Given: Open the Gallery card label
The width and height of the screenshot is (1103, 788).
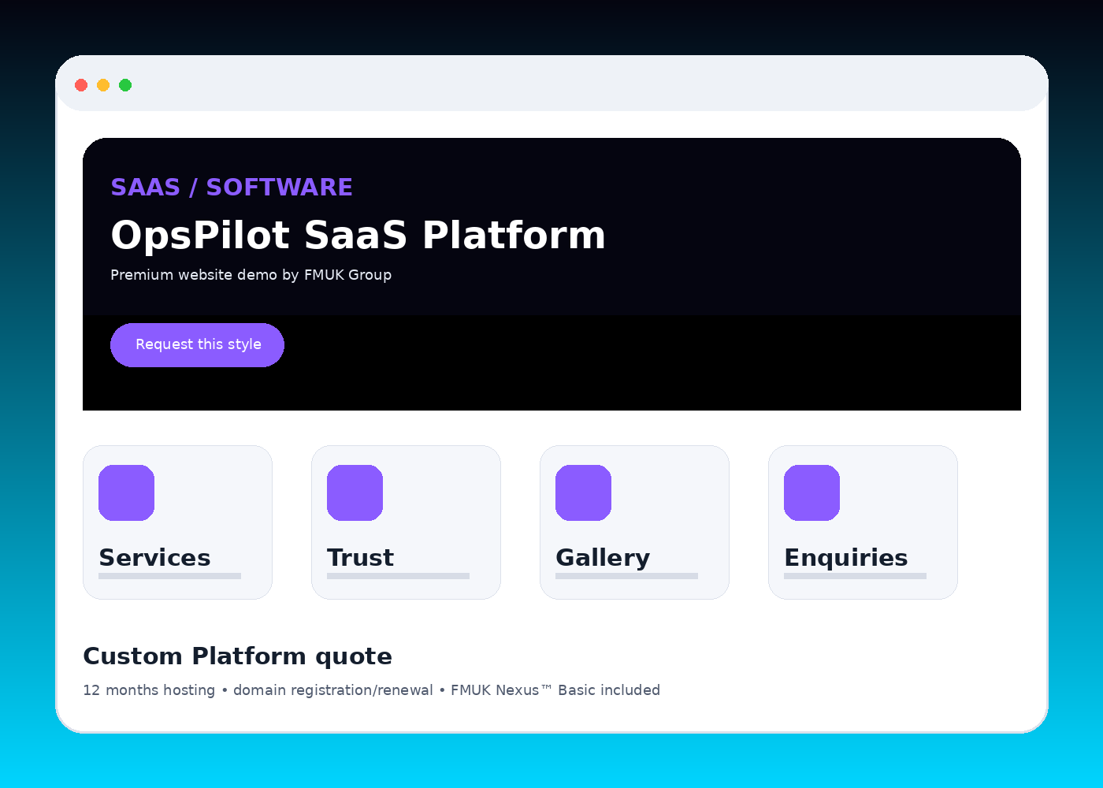Looking at the screenshot, I should click(x=603, y=558).
